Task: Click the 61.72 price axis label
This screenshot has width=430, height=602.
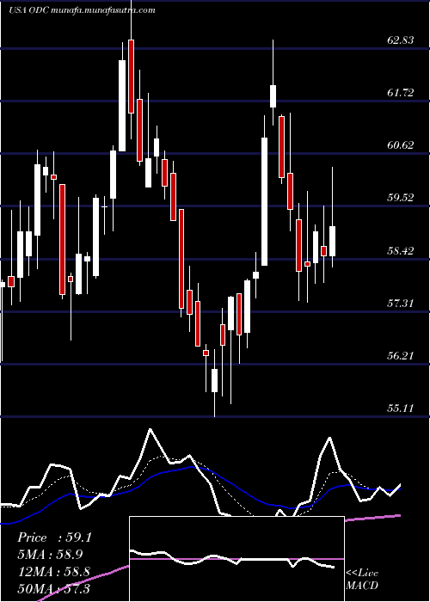Action: coord(401,93)
